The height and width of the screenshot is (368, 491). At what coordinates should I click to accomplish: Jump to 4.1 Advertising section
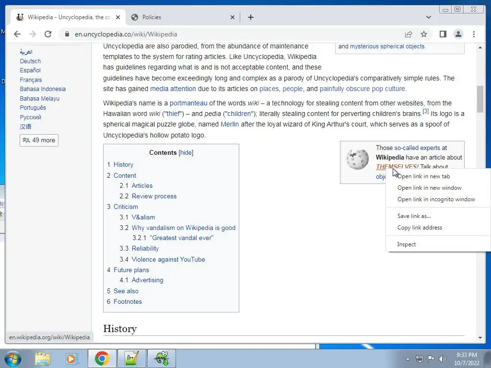coord(147,280)
